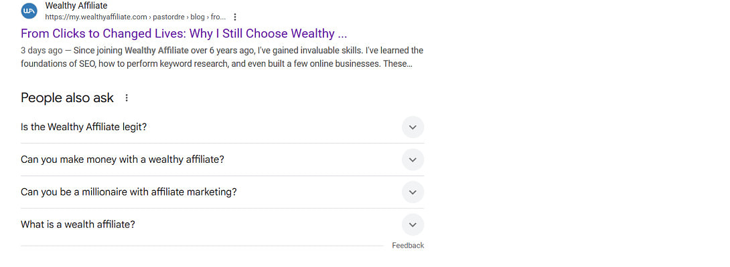
Task: Click "Can you make money with a wealthy affiliate?" text
Action: coord(123,160)
